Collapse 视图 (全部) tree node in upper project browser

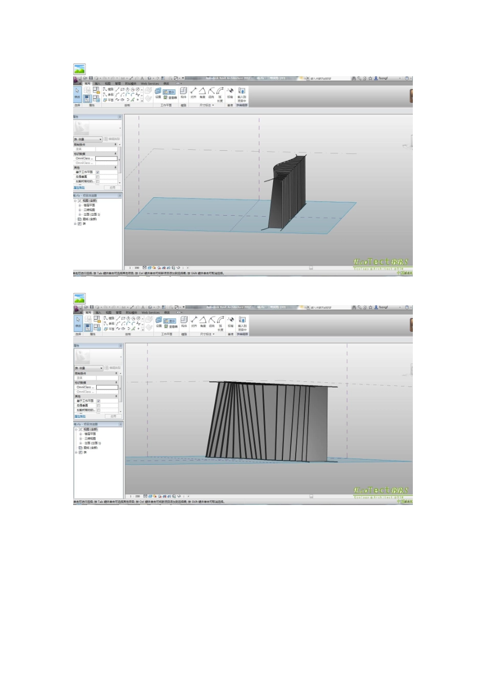pos(75,201)
